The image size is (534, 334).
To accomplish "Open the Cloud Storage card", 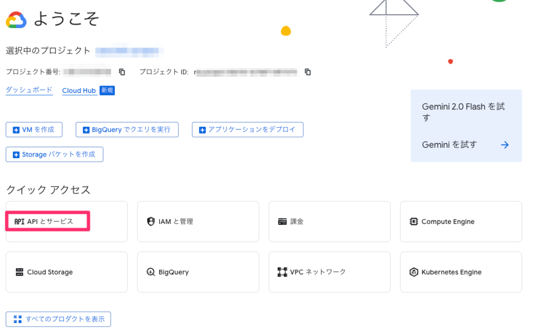I will click(67, 272).
